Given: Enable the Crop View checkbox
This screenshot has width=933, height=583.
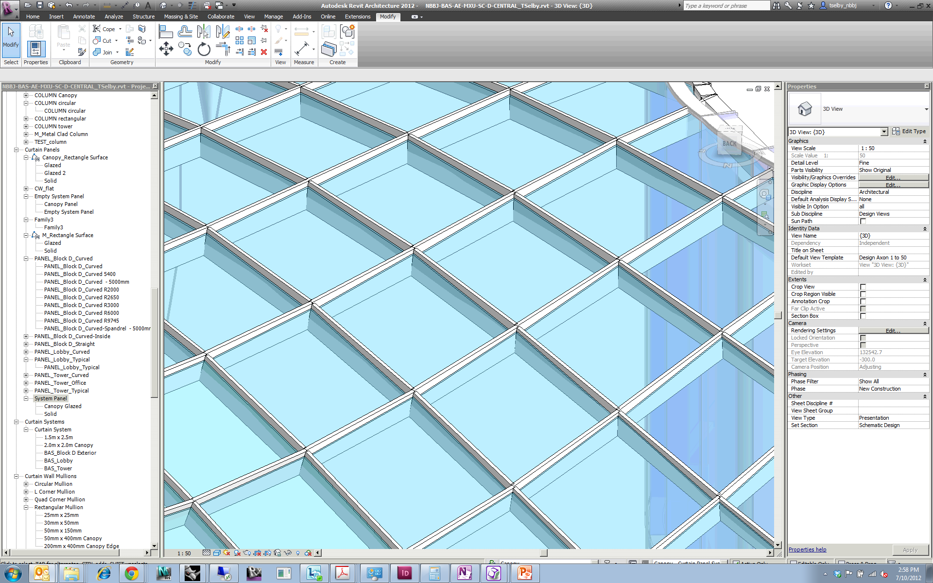Looking at the screenshot, I should click(863, 287).
